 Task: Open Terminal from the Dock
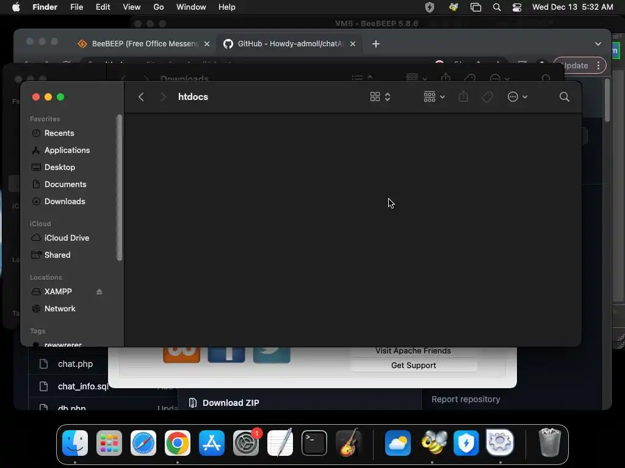click(x=314, y=442)
